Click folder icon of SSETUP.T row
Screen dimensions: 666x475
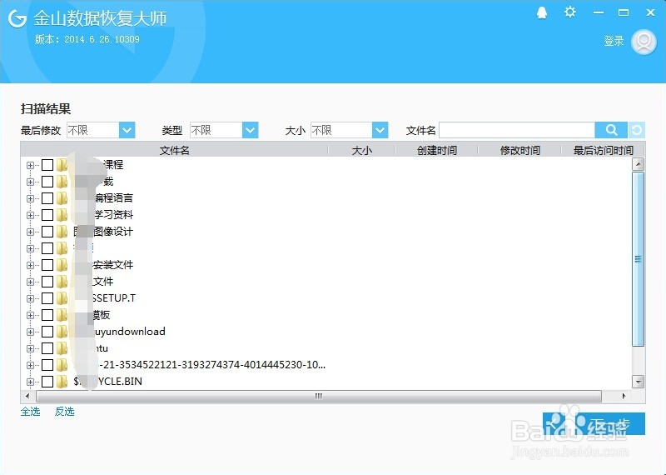[x=62, y=297]
